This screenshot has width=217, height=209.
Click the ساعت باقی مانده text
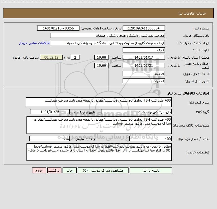point(26,58)
